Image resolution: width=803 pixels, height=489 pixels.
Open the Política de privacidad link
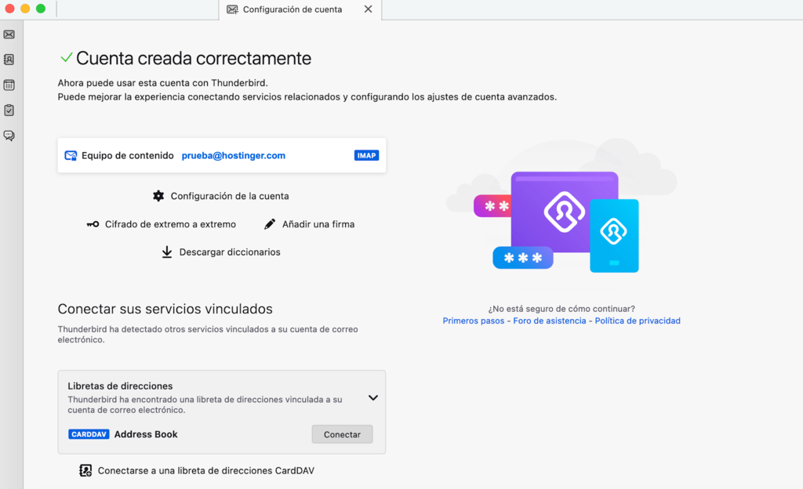(638, 321)
